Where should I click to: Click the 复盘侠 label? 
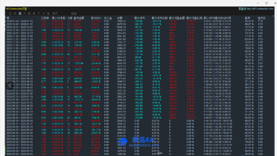pyautogui.click(x=242, y=9)
